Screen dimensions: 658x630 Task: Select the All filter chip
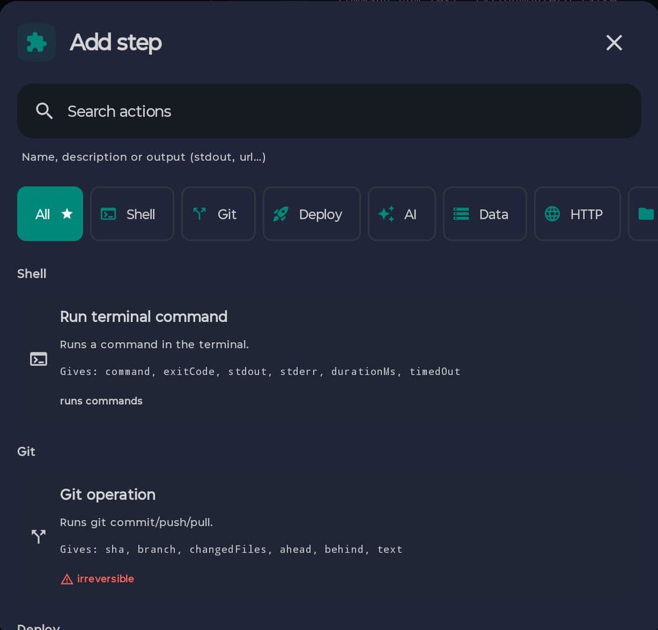50,214
